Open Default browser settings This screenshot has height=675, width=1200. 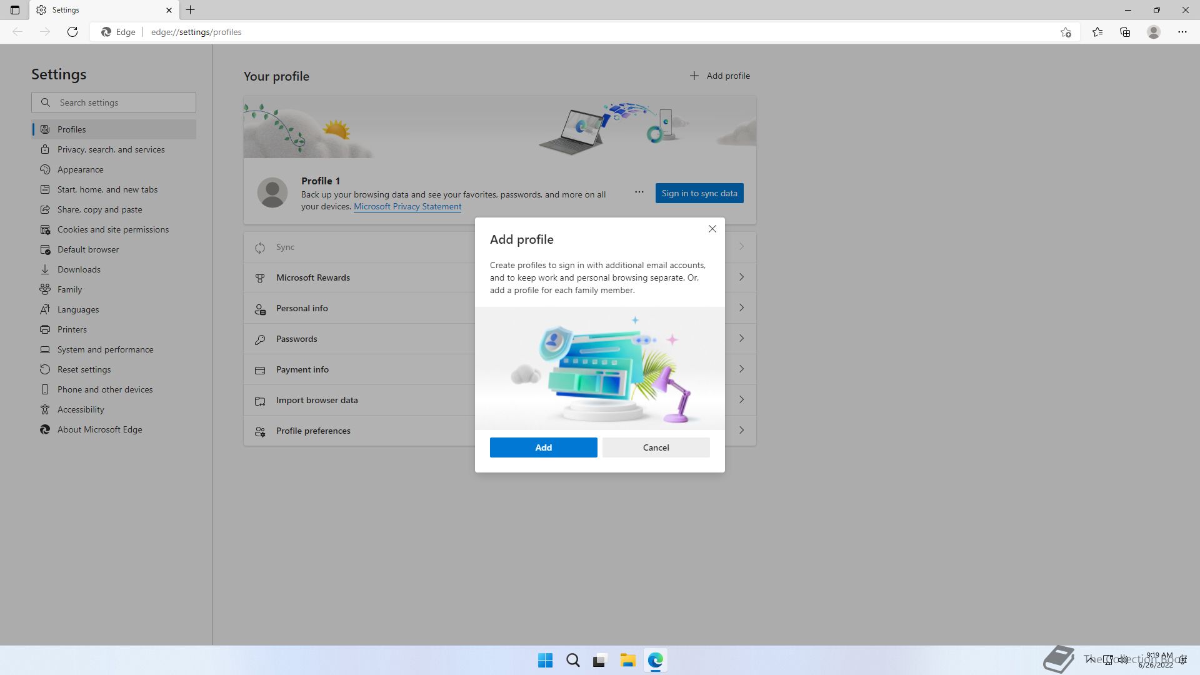coord(114,249)
